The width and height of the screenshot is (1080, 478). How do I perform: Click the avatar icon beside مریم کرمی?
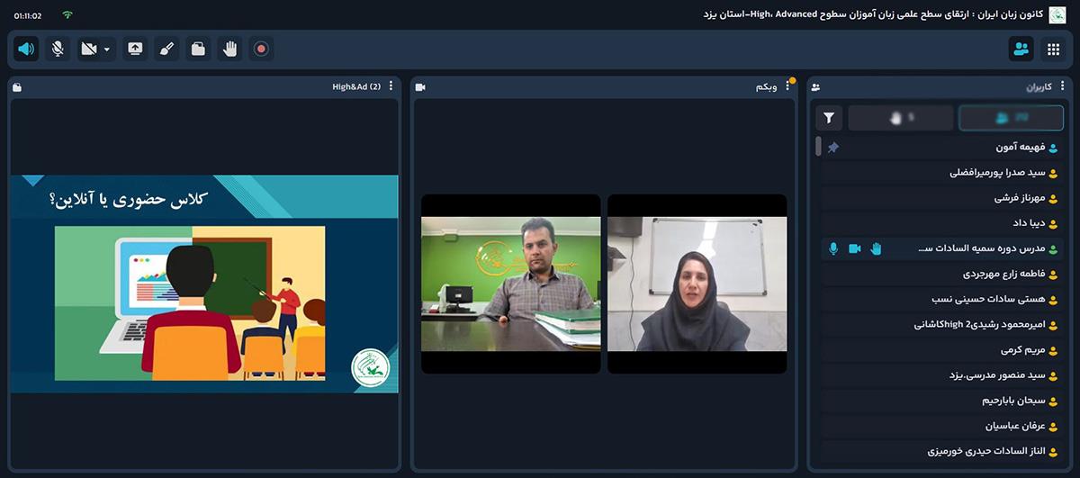[x=1053, y=350]
